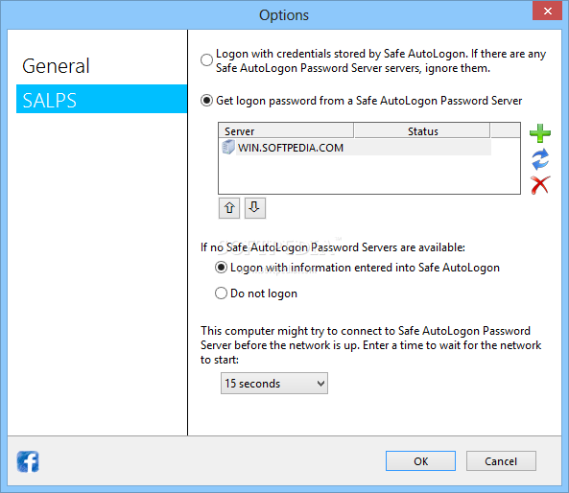The image size is (569, 493).
Task: Click the red X remove server icon
Action: pyautogui.click(x=540, y=185)
